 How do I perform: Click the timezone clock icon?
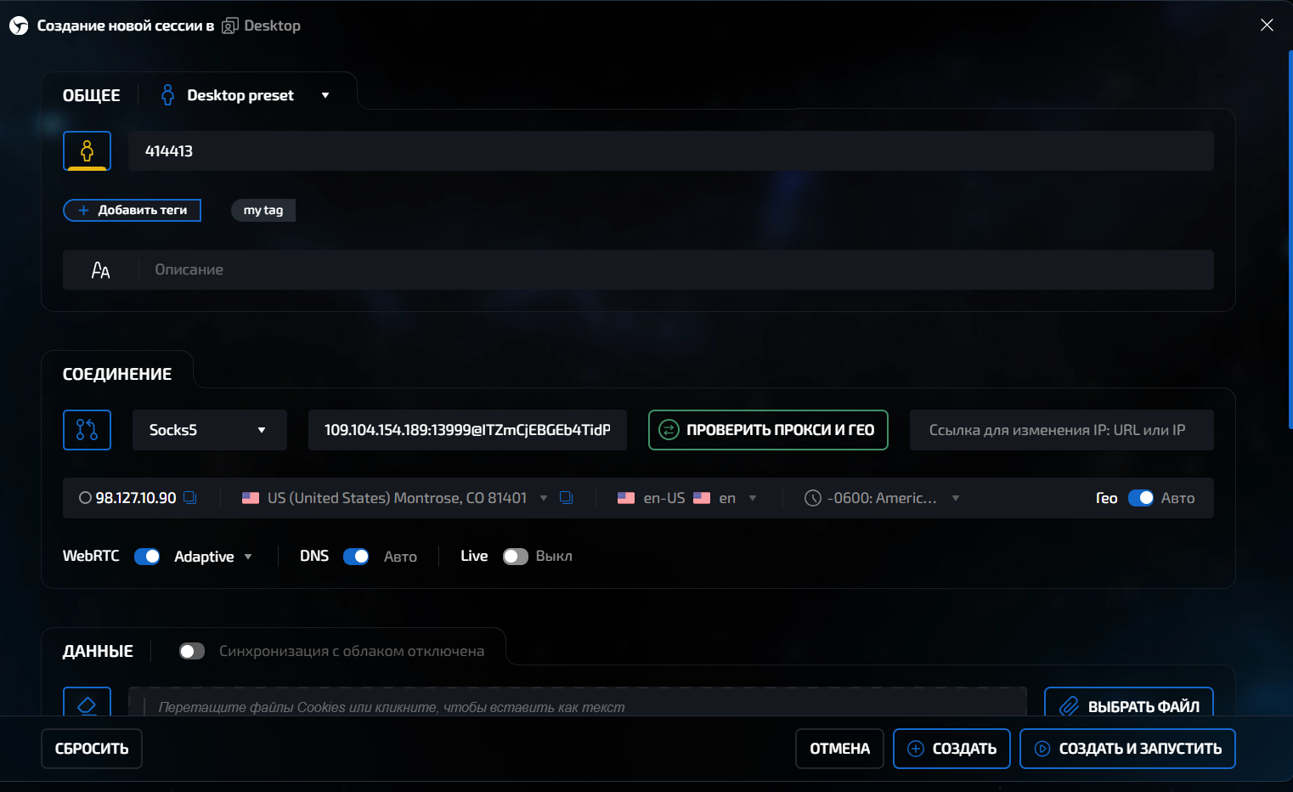coord(812,498)
